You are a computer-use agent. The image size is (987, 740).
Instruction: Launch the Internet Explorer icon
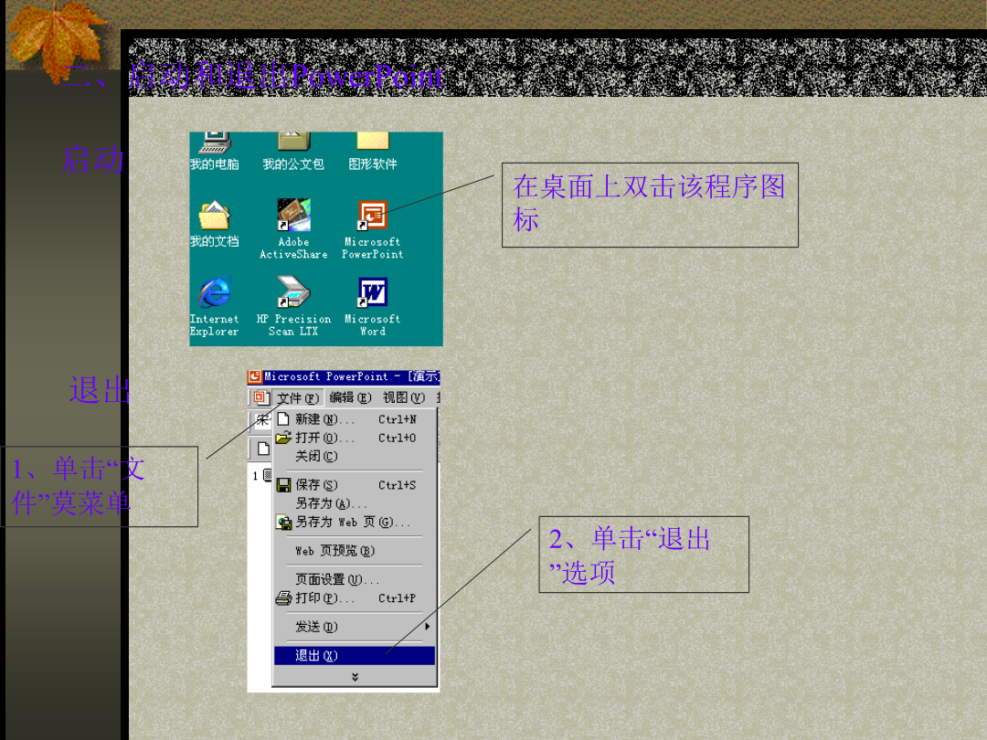[x=215, y=306]
